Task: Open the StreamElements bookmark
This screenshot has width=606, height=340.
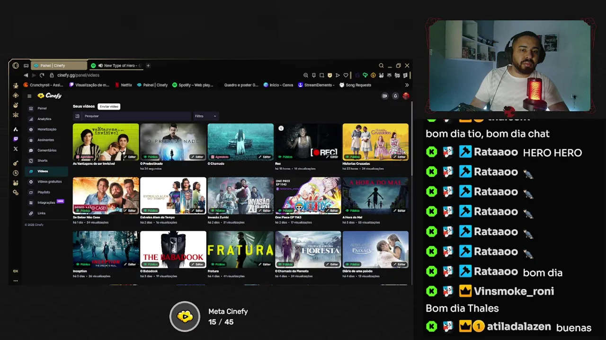Action: click(x=316, y=85)
